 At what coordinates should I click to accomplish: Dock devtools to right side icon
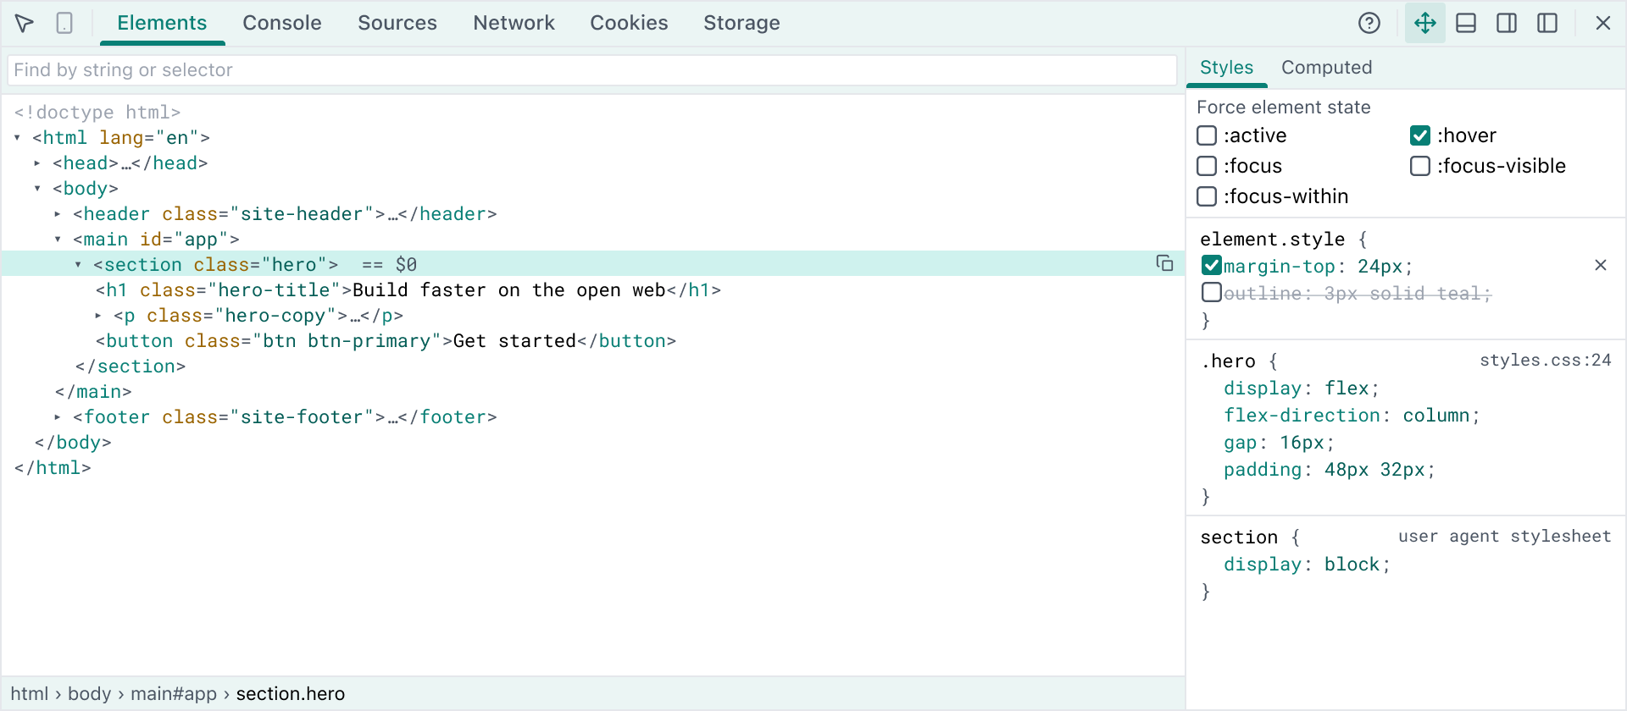(1507, 23)
